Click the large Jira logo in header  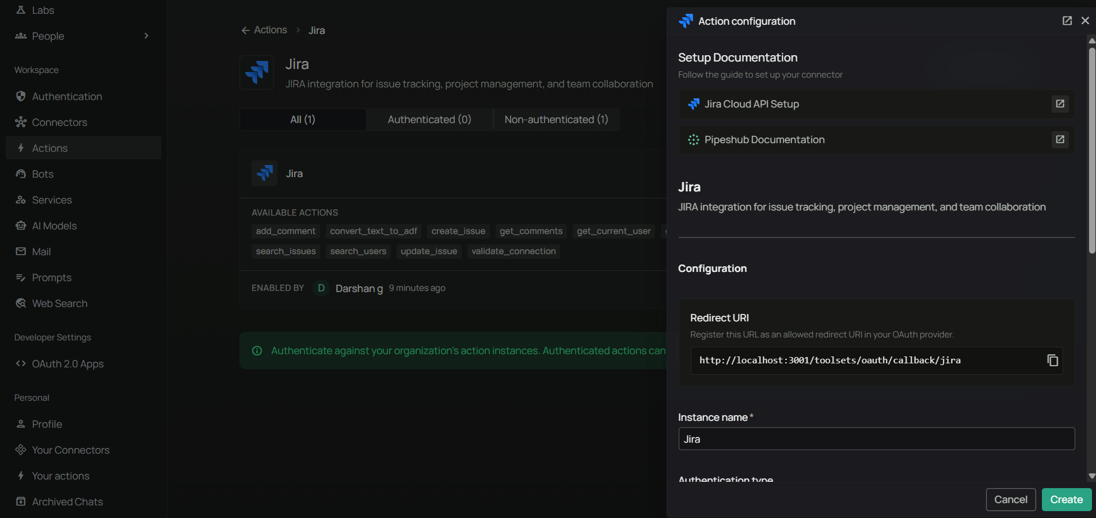pos(257,72)
